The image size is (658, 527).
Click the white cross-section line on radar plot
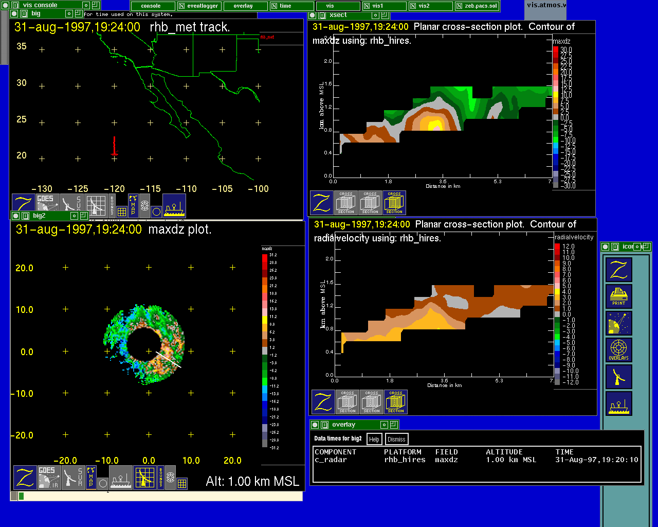168,359
